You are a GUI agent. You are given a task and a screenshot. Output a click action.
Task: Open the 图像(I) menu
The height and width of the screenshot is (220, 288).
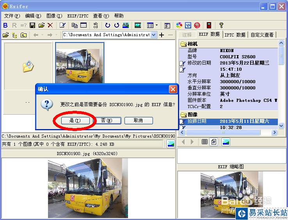[54, 16]
